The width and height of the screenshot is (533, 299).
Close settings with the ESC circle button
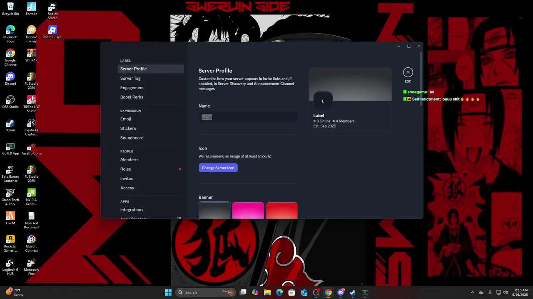408,72
